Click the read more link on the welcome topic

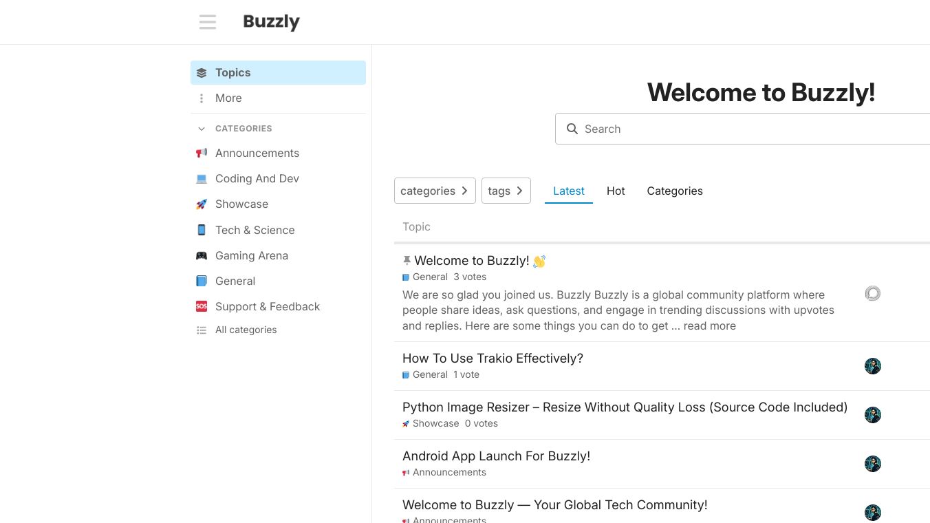coord(709,325)
